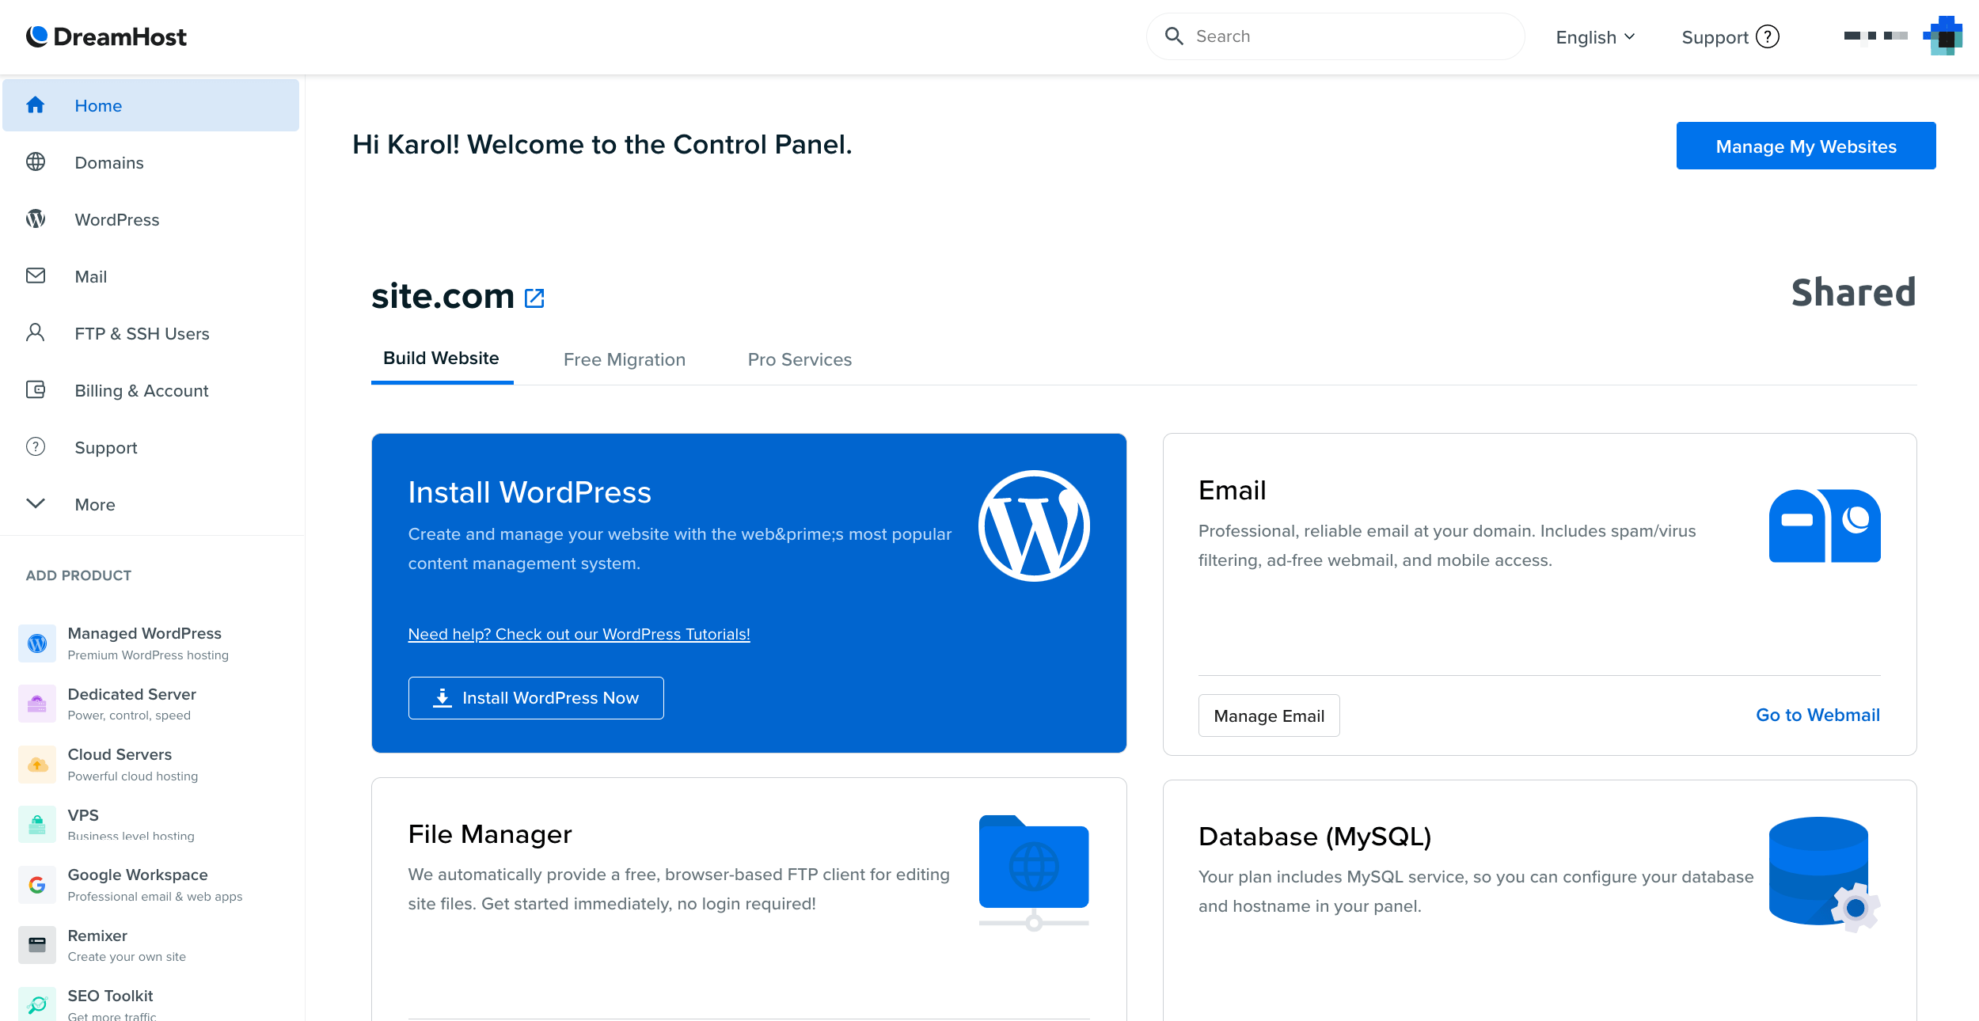1979x1021 pixels.
Task: Open Billing & Account menu item
Action: 150,390
